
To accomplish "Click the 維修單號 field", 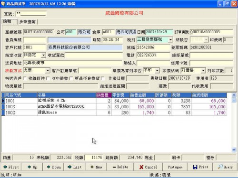I will tap(211, 55).
